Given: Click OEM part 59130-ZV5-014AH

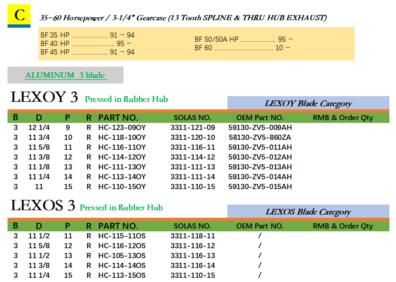Looking at the screenshot, I should coord(260,176).
